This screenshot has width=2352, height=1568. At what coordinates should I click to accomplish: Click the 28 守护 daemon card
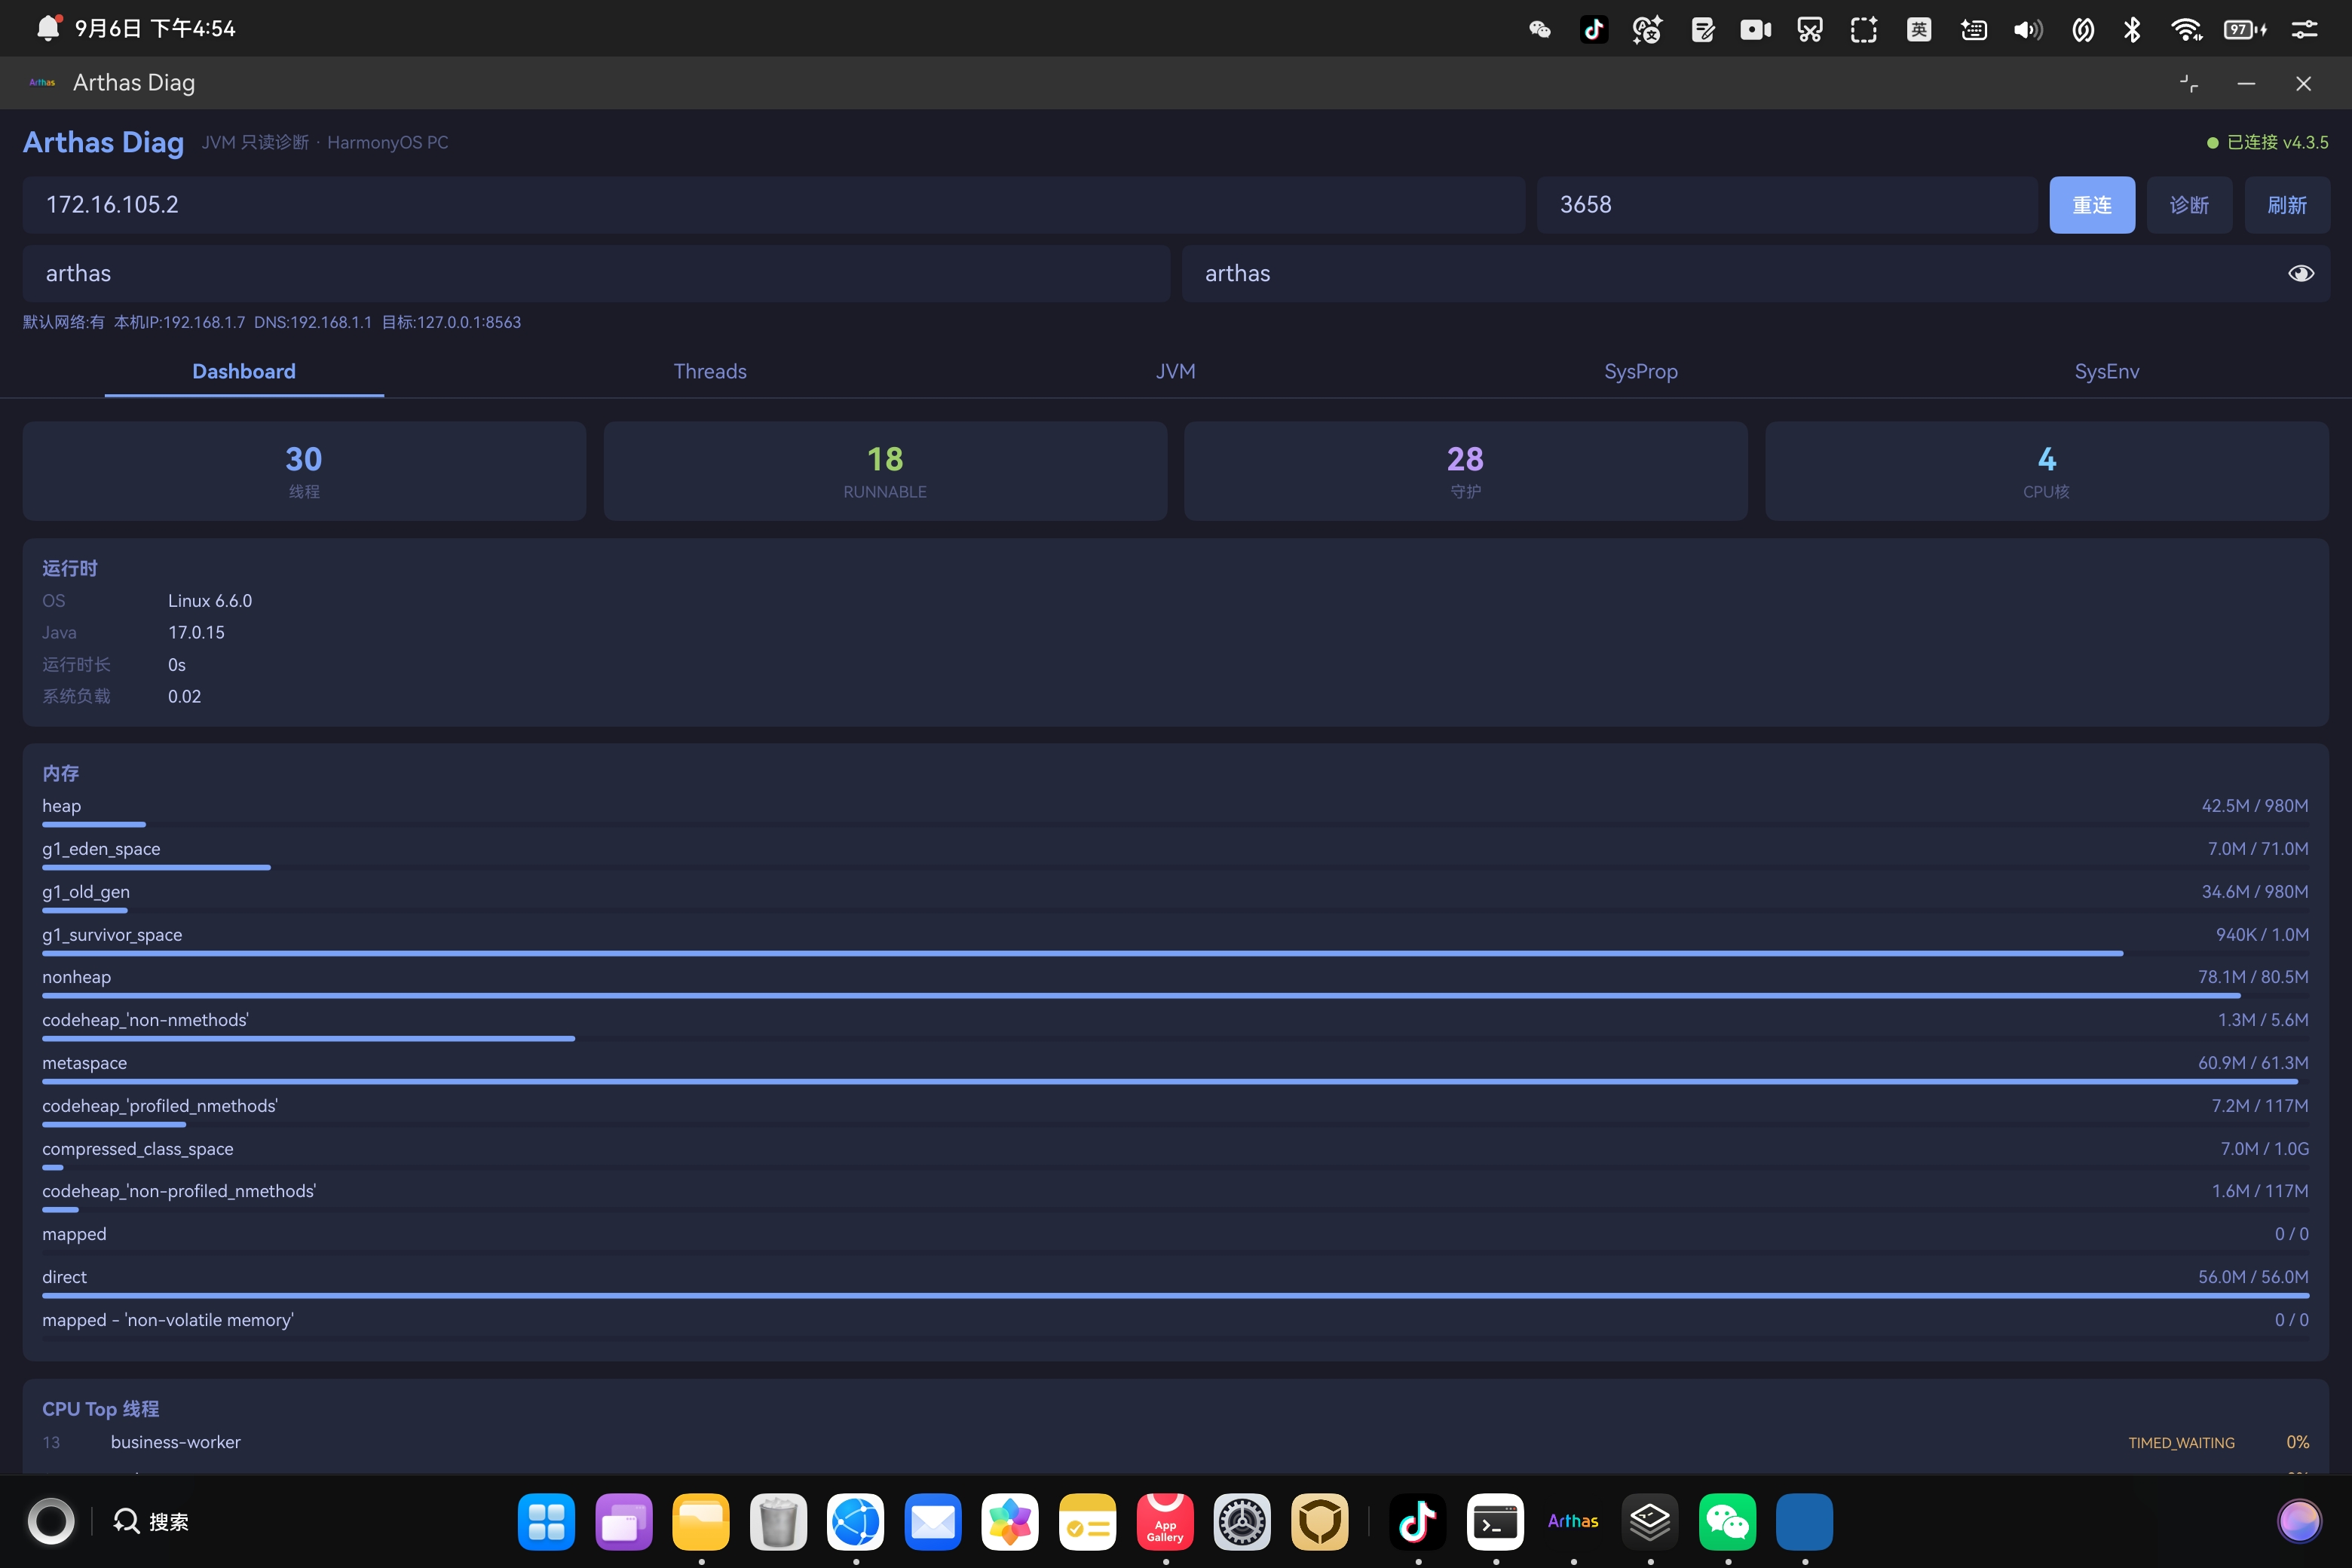(x=1466, y=471)
